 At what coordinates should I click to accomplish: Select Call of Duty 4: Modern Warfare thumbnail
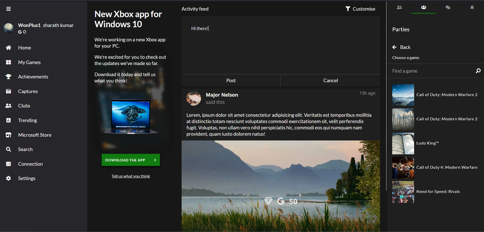[x=403, y=167]
